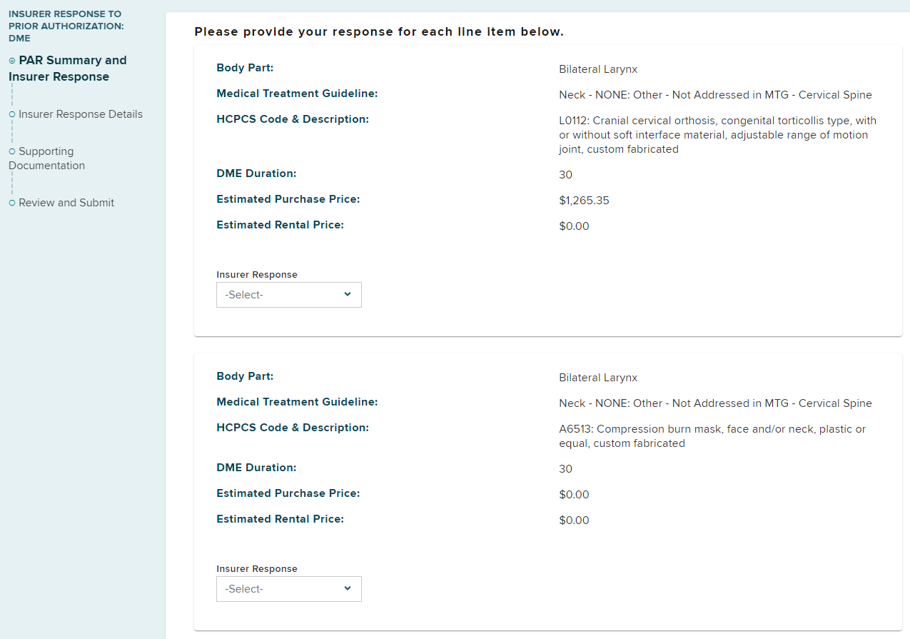Jump to the Review and Submit step

click(x=66, y=203)
